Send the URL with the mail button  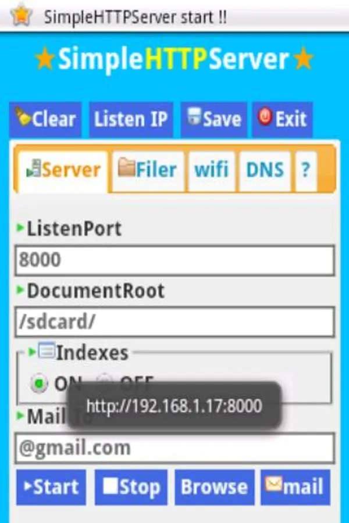[x=295, y=488]
